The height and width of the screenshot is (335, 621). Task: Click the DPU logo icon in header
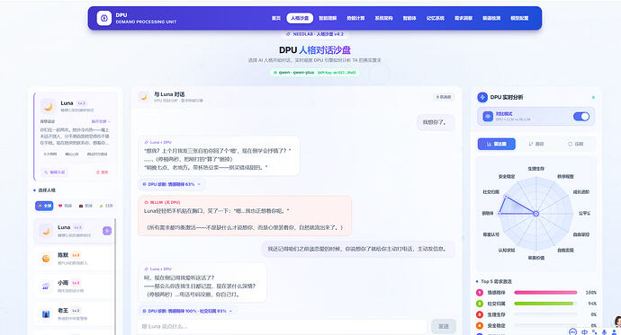point(104,18)
